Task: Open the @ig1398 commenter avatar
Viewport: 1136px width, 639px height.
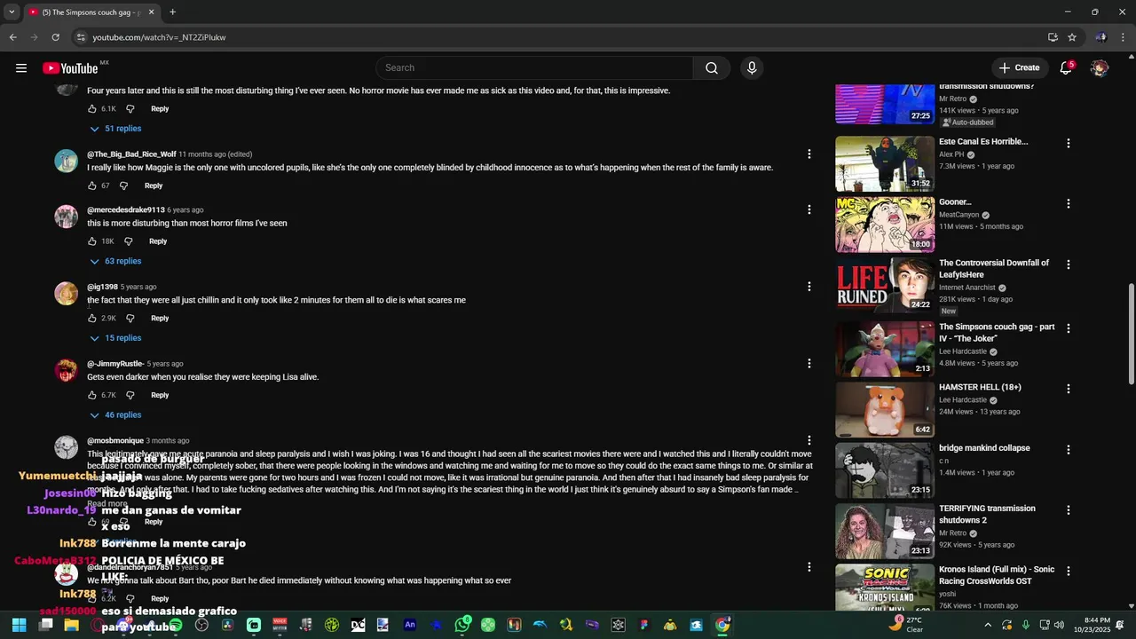Action: click(67, 294)
